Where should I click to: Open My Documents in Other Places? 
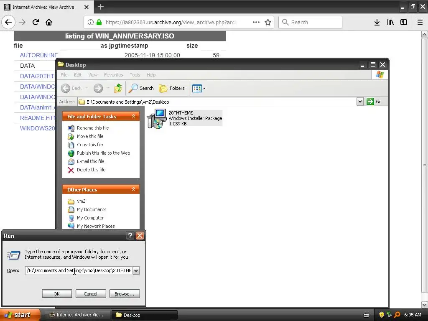pos(92,209)
